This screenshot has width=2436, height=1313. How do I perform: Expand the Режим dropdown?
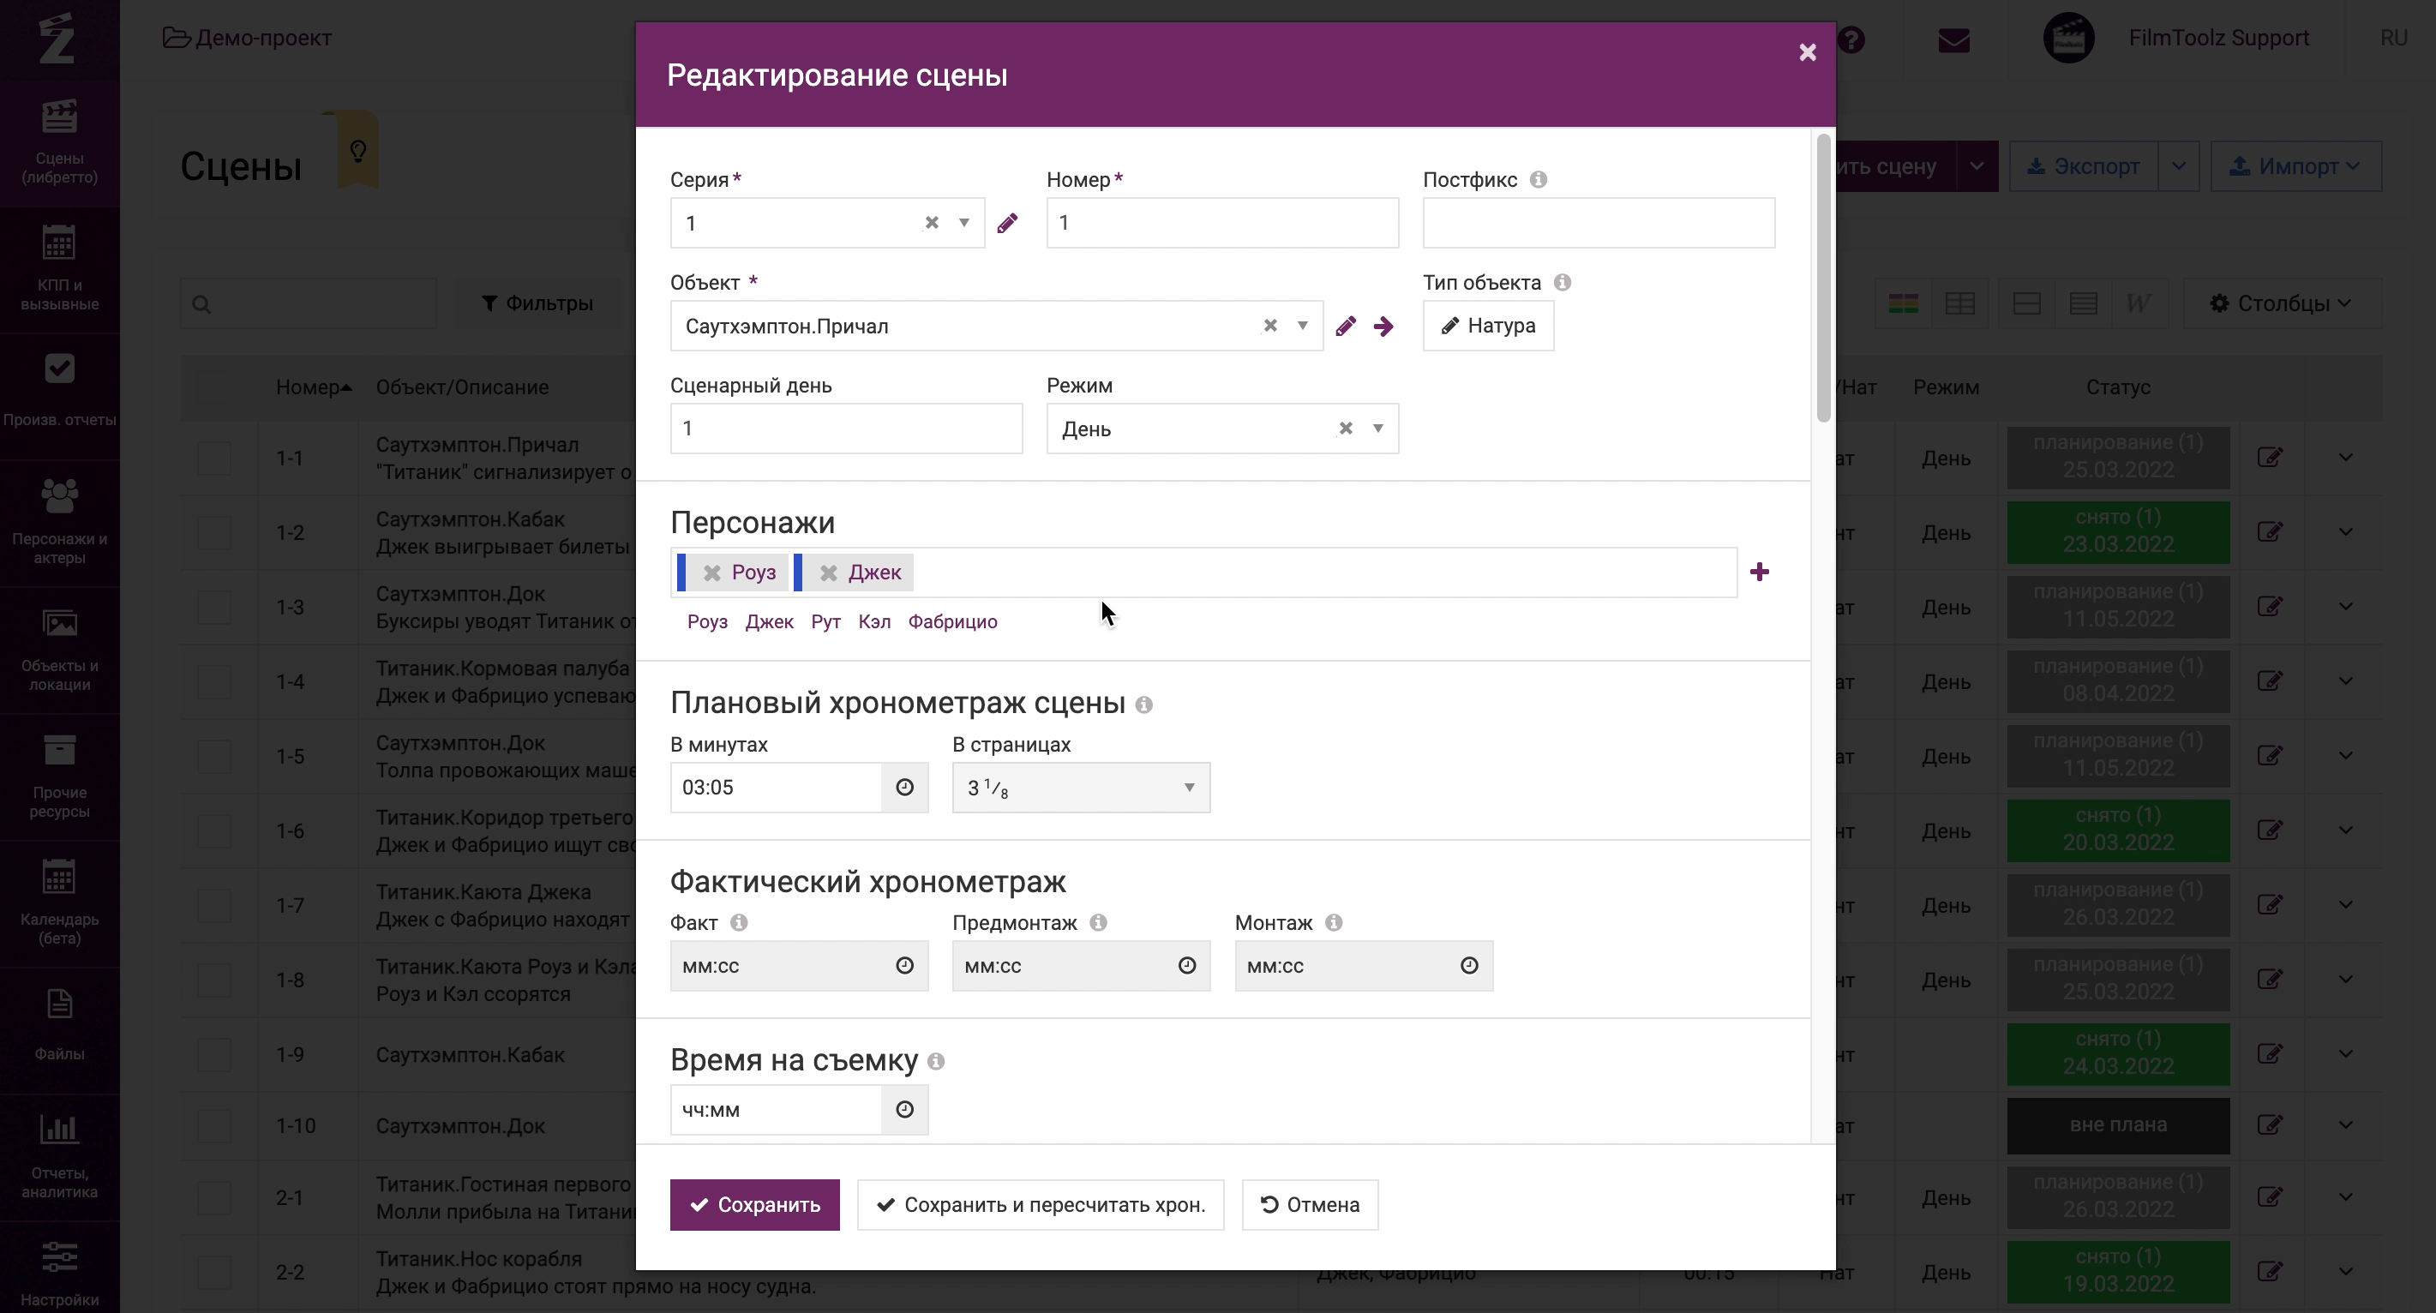click(1377, 429)
